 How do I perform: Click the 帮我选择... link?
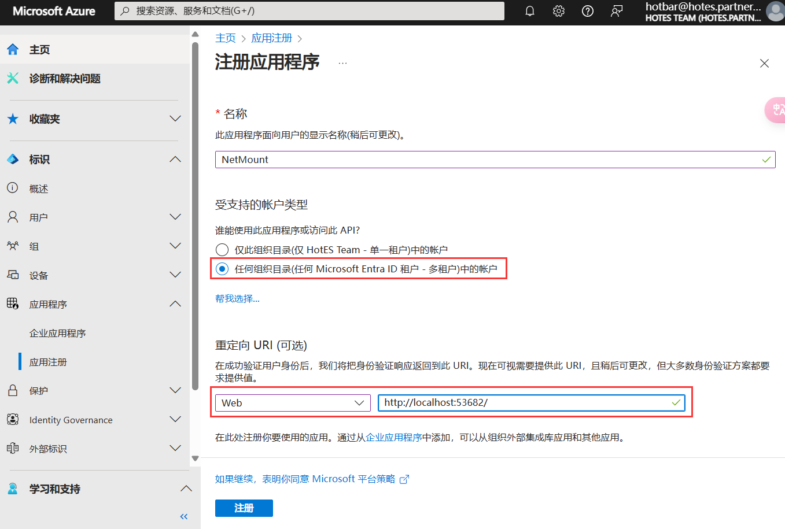tap(237, 298)
